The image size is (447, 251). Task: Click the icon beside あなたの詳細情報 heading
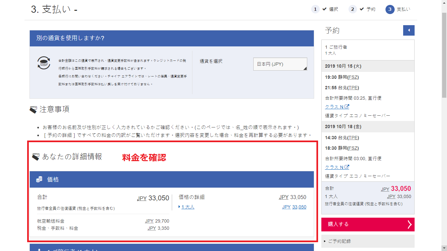pyautogui.click(x=36, y=157)
